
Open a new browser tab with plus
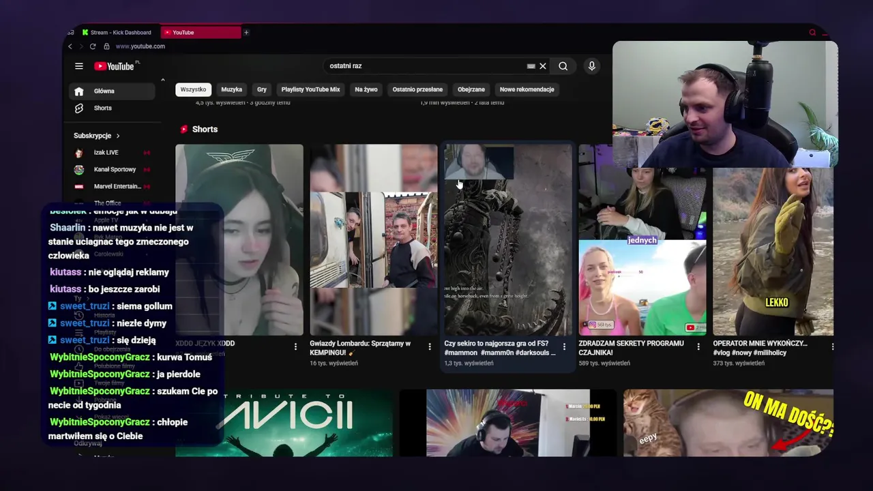point(246,32)
